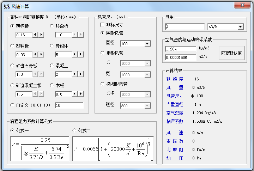
Task: Open the 长 length dropdown
Action: 147,63
